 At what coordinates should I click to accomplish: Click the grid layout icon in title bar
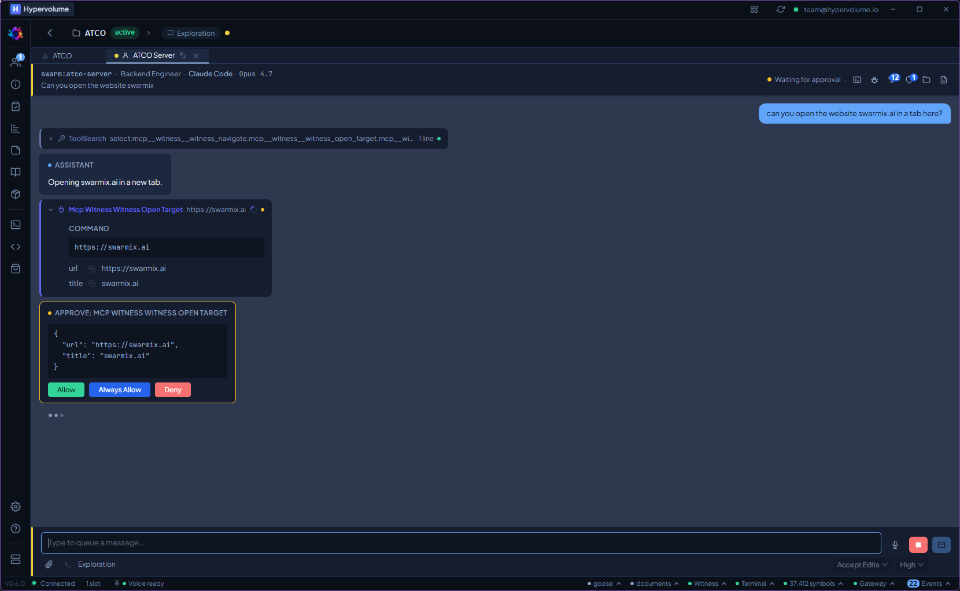tap(754, 9)
